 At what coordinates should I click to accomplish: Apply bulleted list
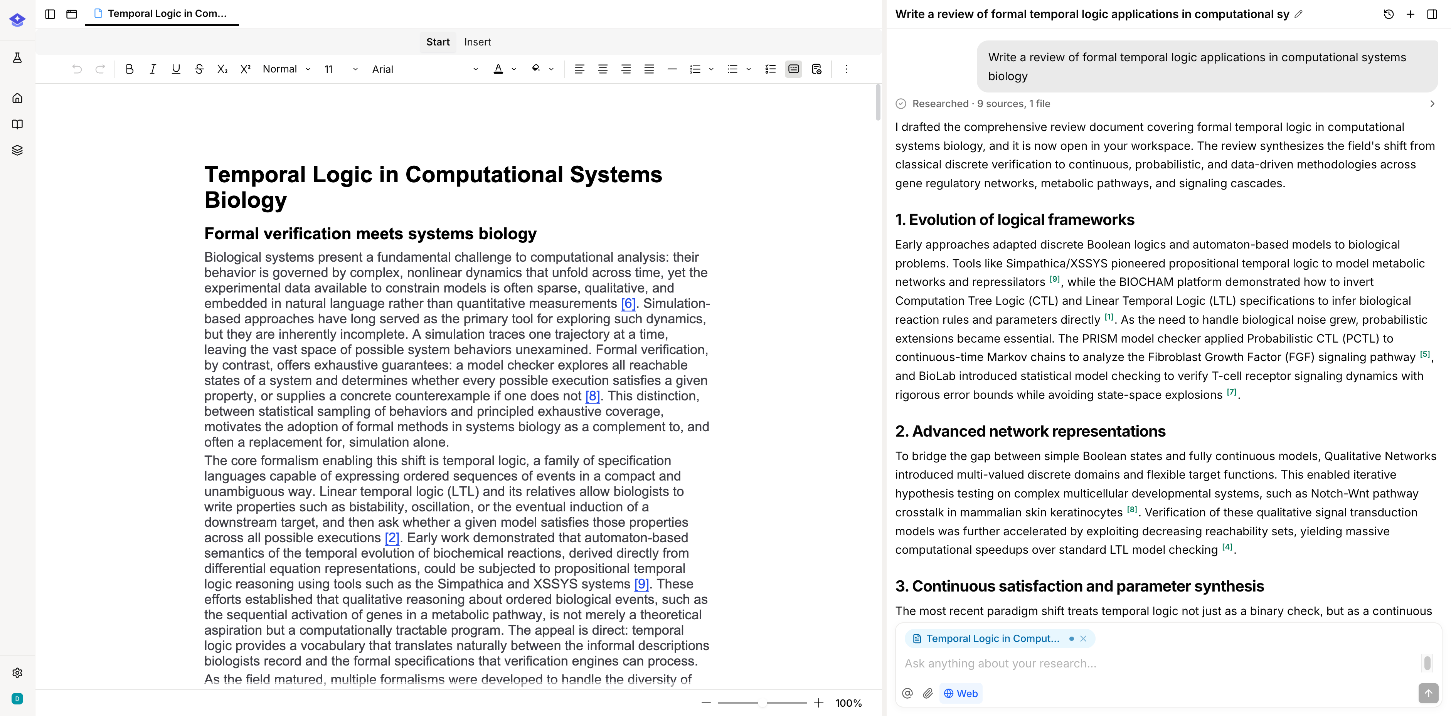pyautogui.click(x=732, y=69)
